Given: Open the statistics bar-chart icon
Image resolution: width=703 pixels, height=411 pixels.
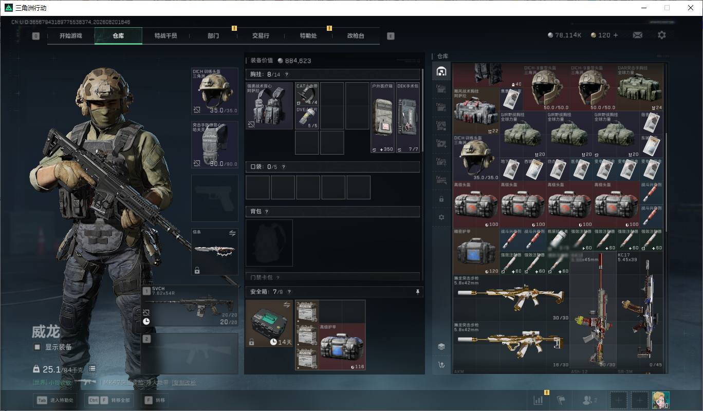Looking at the screenshot, I should click(x=538, y=400).
